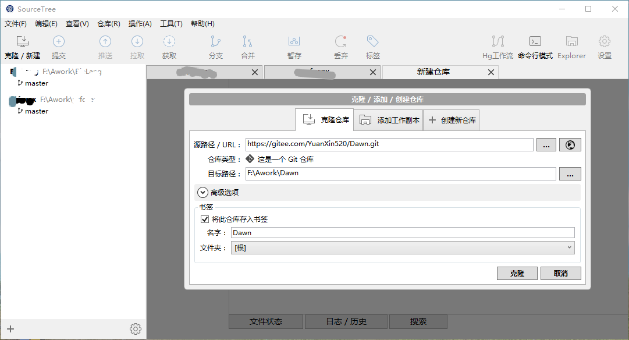Select the second repository bookmark in the sidebar

pos(52,99)
